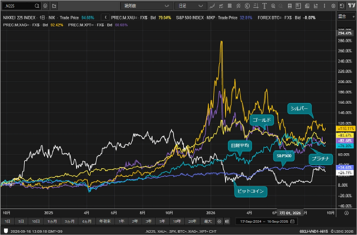Click the 日経平均 annotation label

click(x=240, y=146)
